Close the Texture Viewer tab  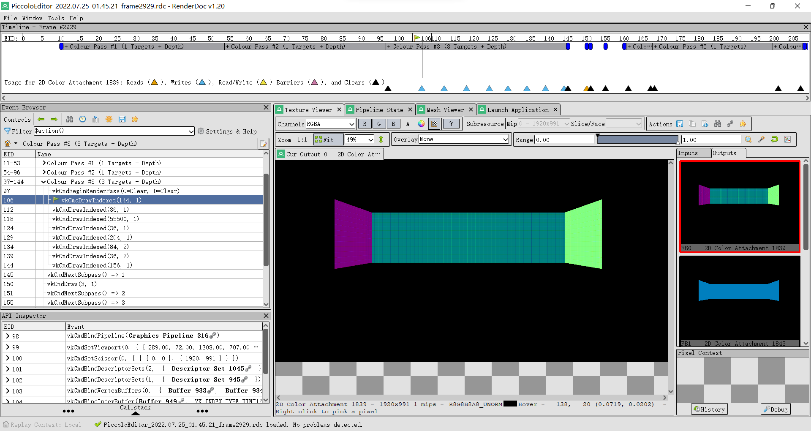coord(339,110)
